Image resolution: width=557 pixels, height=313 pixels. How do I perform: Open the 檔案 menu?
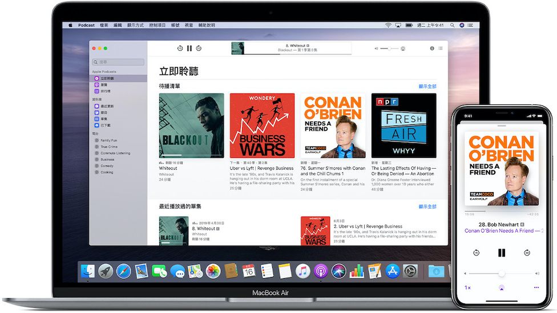[x=104, y=25]
